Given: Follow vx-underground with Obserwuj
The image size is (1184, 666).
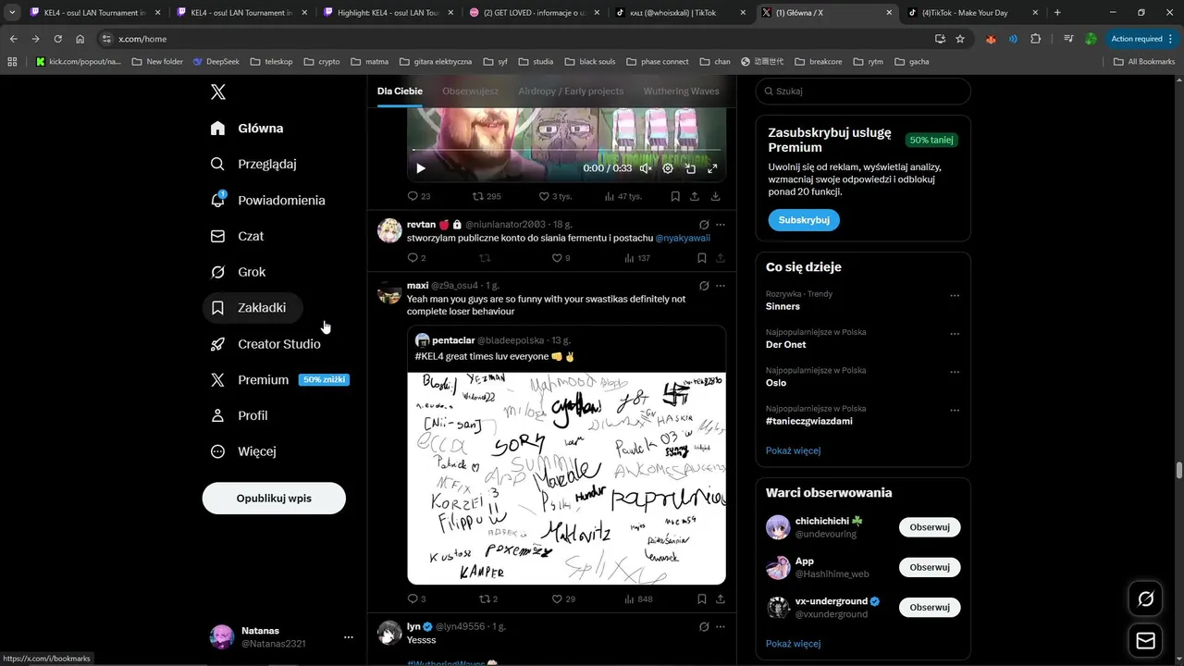Looking at the screenshot, I should pos(930,607).
